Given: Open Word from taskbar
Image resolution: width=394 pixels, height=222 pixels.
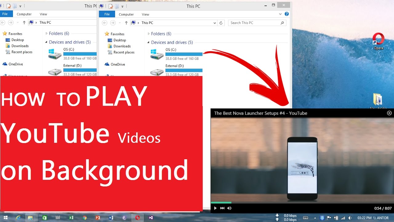Looking at the screenshot, I should pyautogui.click(x=111, y=218).
